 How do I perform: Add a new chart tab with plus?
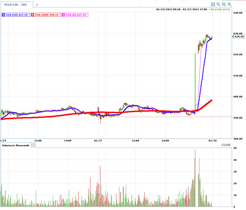[x=37, y=5]
